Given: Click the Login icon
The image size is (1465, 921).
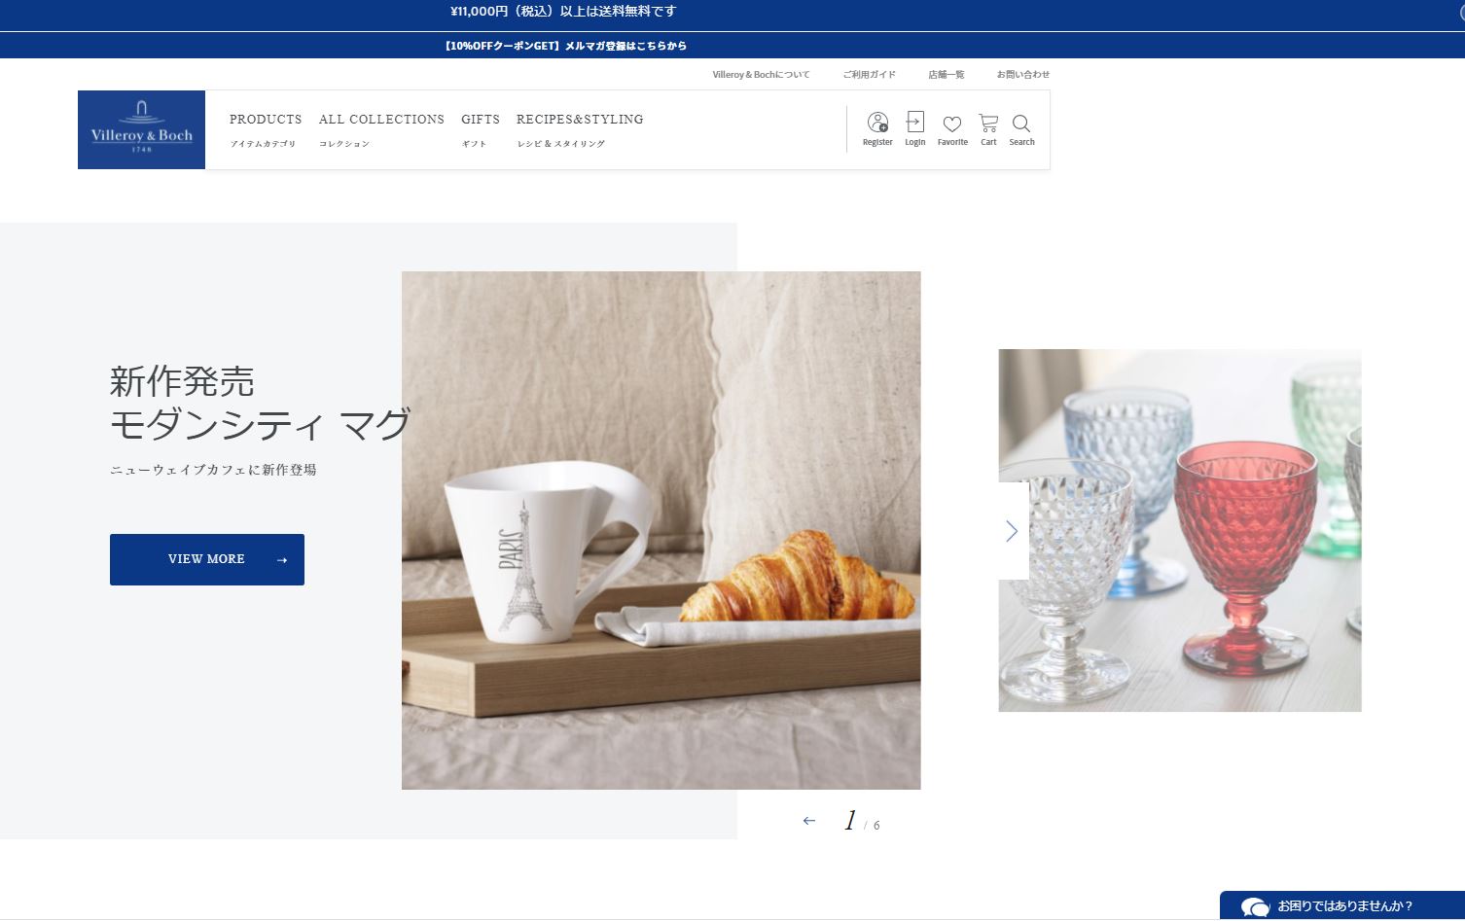Looking at the screenshot, I should (914, 128).
